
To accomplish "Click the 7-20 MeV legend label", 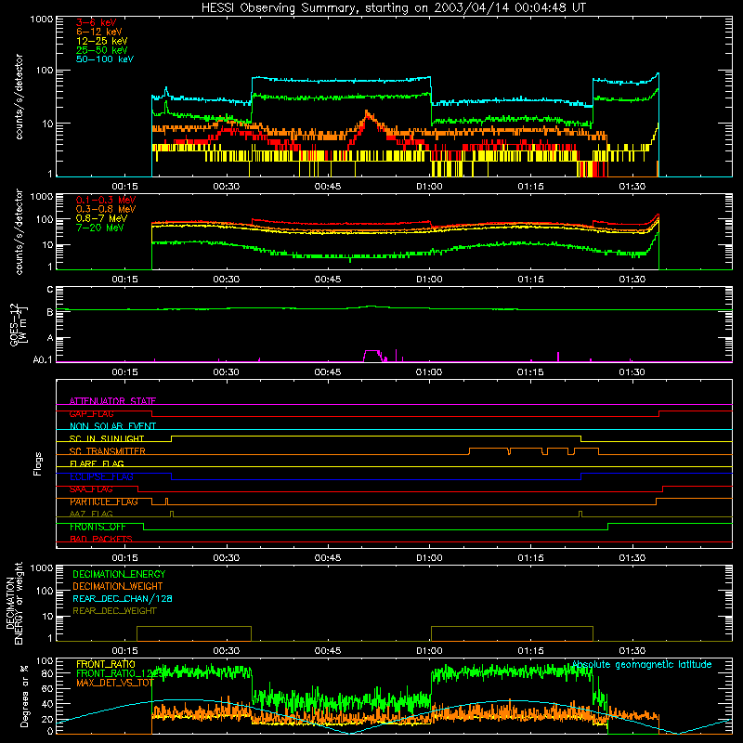I will click(x=99, y=228).
